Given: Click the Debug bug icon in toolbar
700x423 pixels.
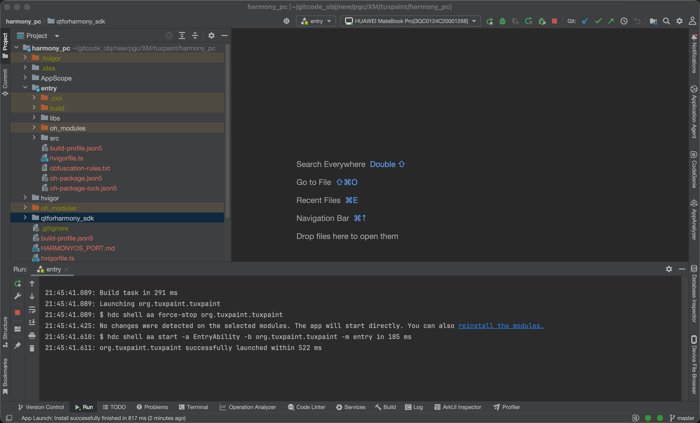Looking at the screenshot, I should [502, 21].
